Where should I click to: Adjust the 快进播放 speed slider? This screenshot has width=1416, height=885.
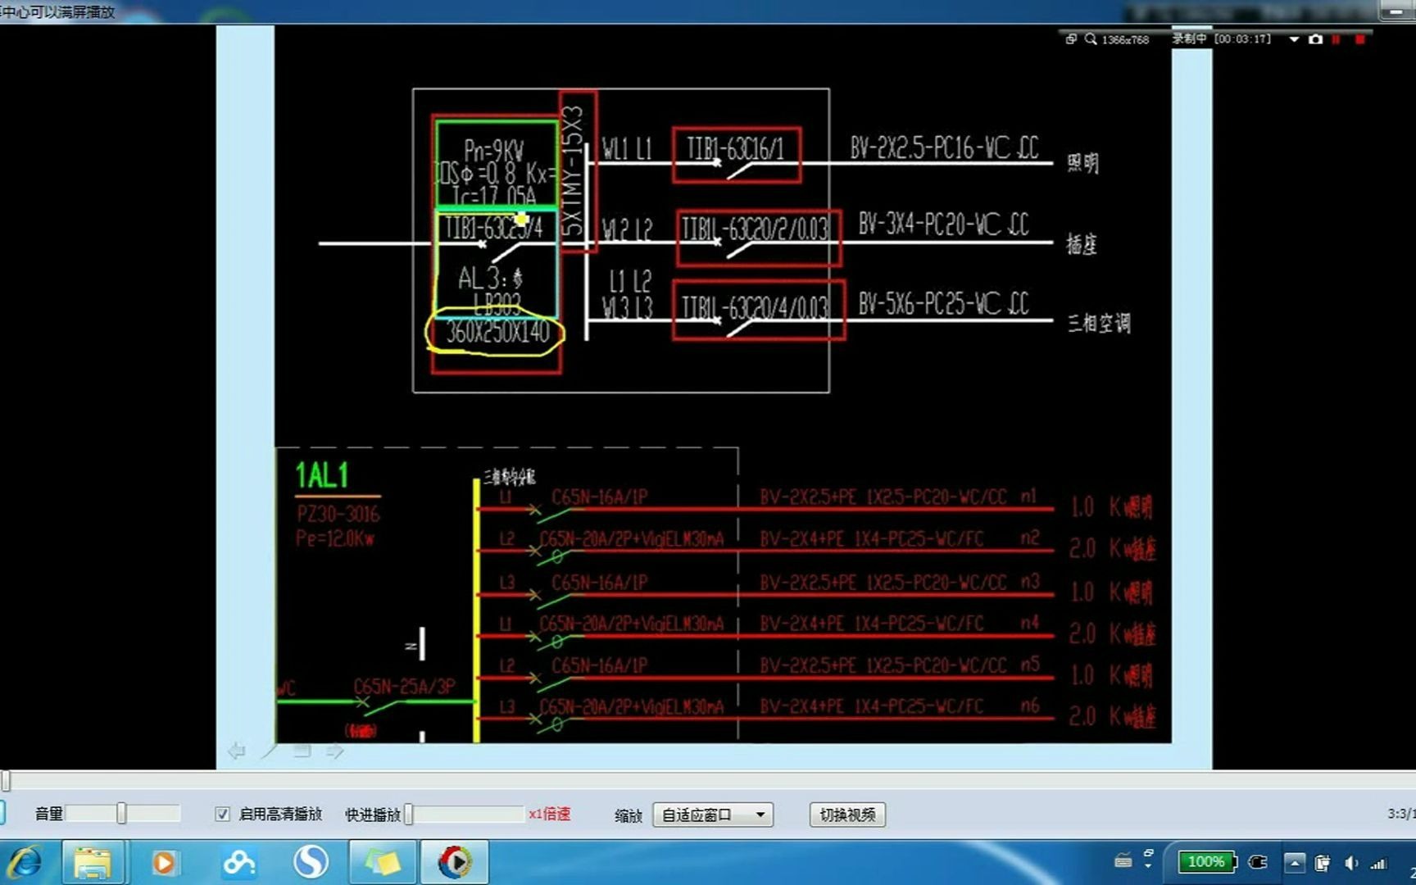click(x=465, y=814)
